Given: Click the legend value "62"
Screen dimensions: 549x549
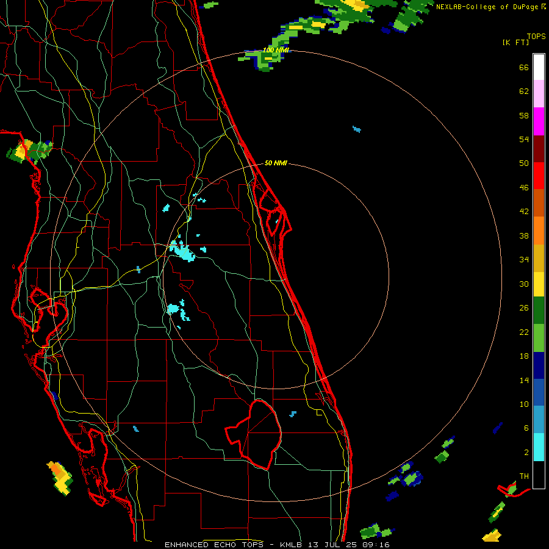Looking at the screenshot, I should (x=524, y=91).
